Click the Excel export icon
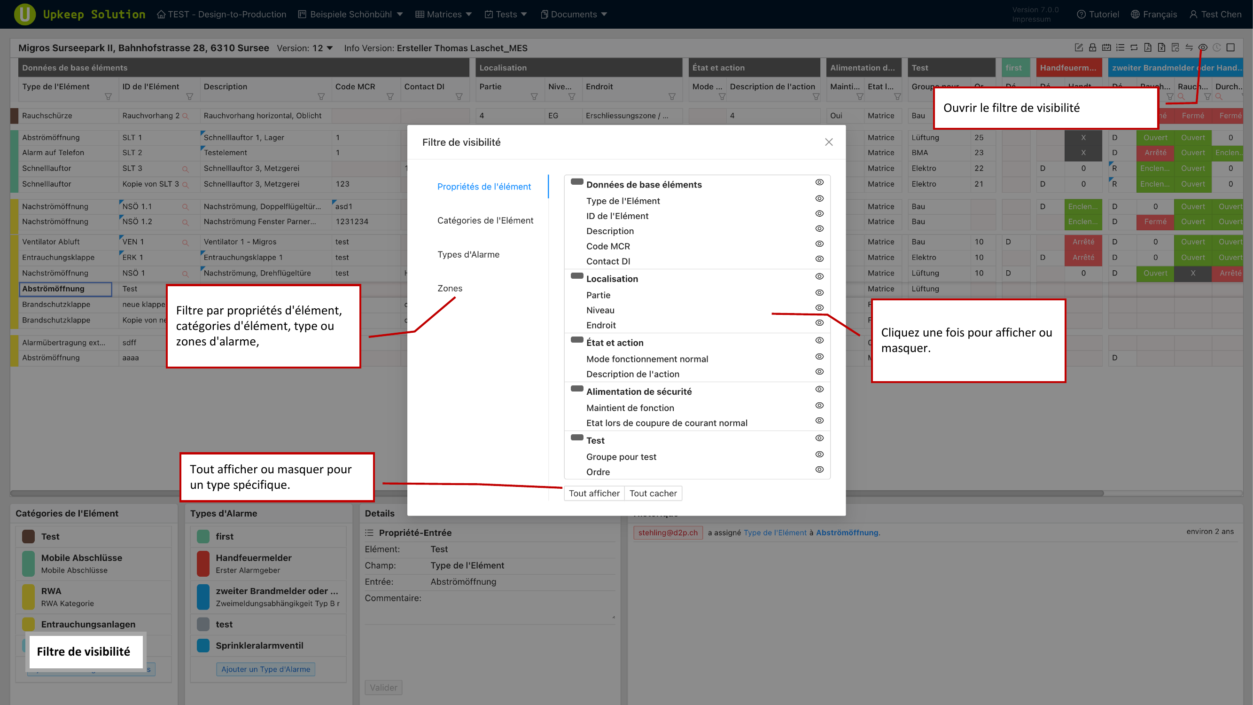Viewport: 1253px width, 705px height. click(x=1161, y=47)
